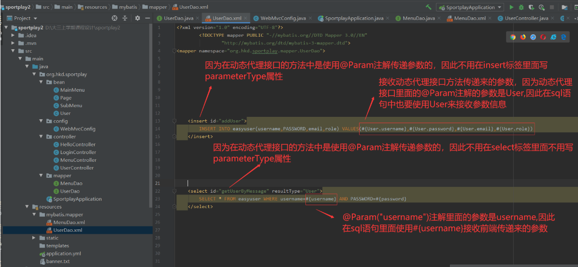Select MenuController in project tree

click(75, 160)
